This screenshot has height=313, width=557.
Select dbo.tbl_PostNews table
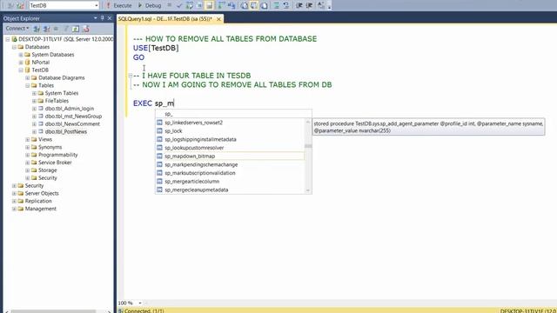point(66,131)
